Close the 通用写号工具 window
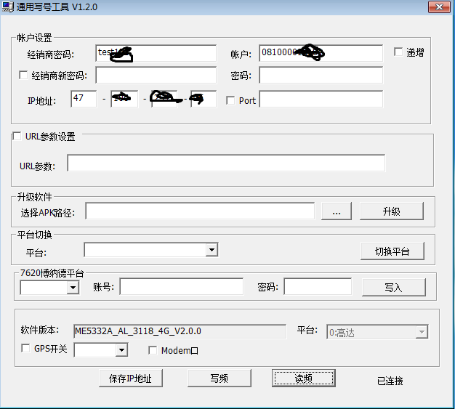This screenshot has width=455, height=409. point(437,7)
